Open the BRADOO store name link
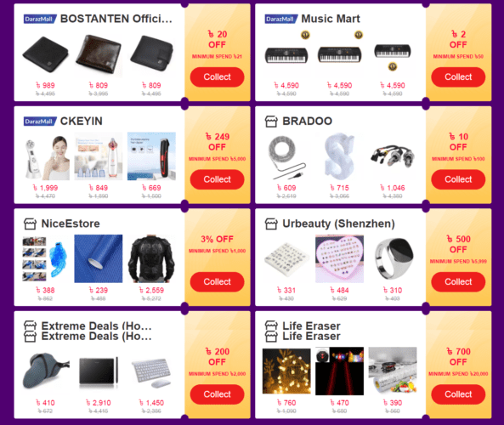This screenshot has width=504, height=425. tap(308, 122)
